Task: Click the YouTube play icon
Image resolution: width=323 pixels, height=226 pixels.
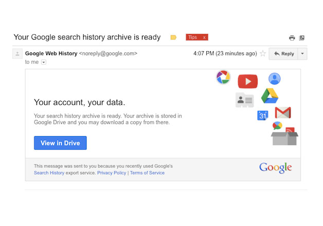Action: pyautogui.click(x=247, y=82)
